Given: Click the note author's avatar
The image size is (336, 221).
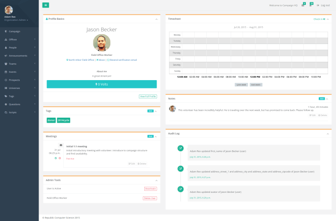Looking at the screenshot, I should pos(172,109).
